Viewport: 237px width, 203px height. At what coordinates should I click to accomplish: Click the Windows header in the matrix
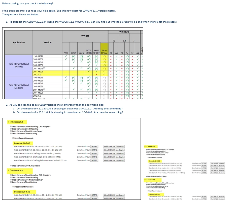pyautogui.click(x=124, y=32)
